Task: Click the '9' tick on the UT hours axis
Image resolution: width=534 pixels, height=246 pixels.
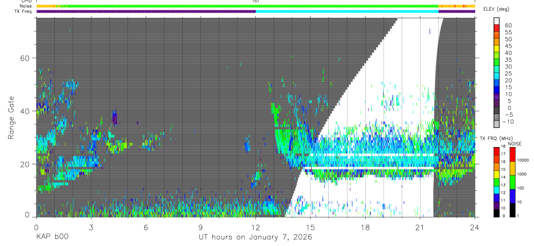Action: pyautogui.click(x=200, y=227)
